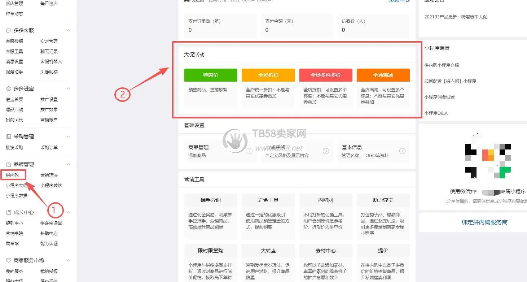Open 营销玩法 menu item
Screen dimensions: 527x282
49,175
